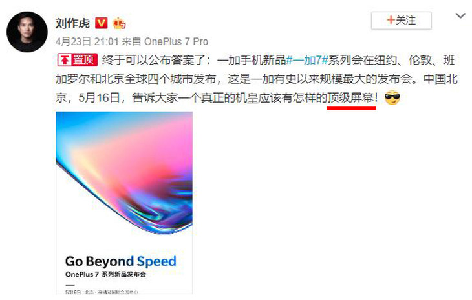The width and height of the screenshot is (472, 300).
Task: Click the colorful curved screen graphic
Action: tap(124, 173)
